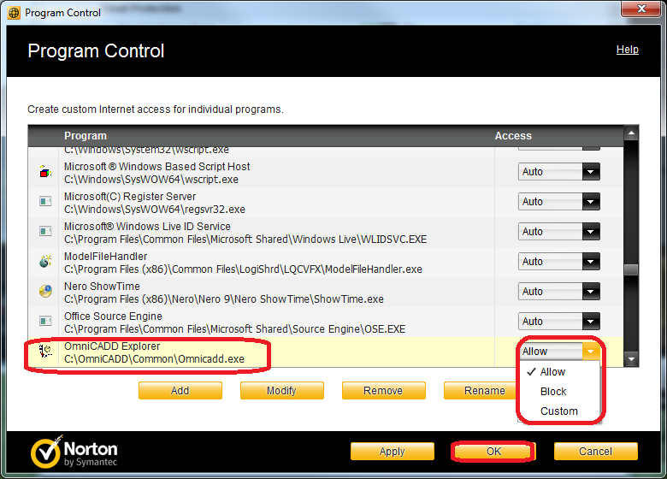Select the 'Microsoft® Windows Live ID Service' row text
The image size is (667, 479).
[x=147, y=227]
